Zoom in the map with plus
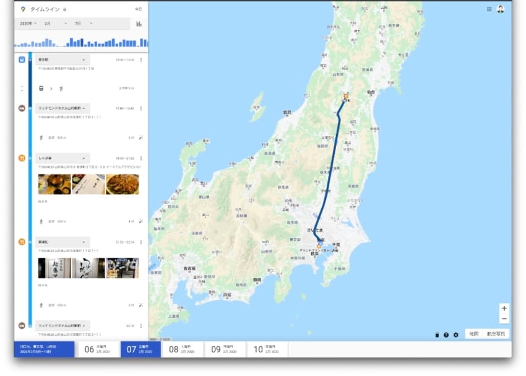 pyautogui.click(x=504, y=308)
